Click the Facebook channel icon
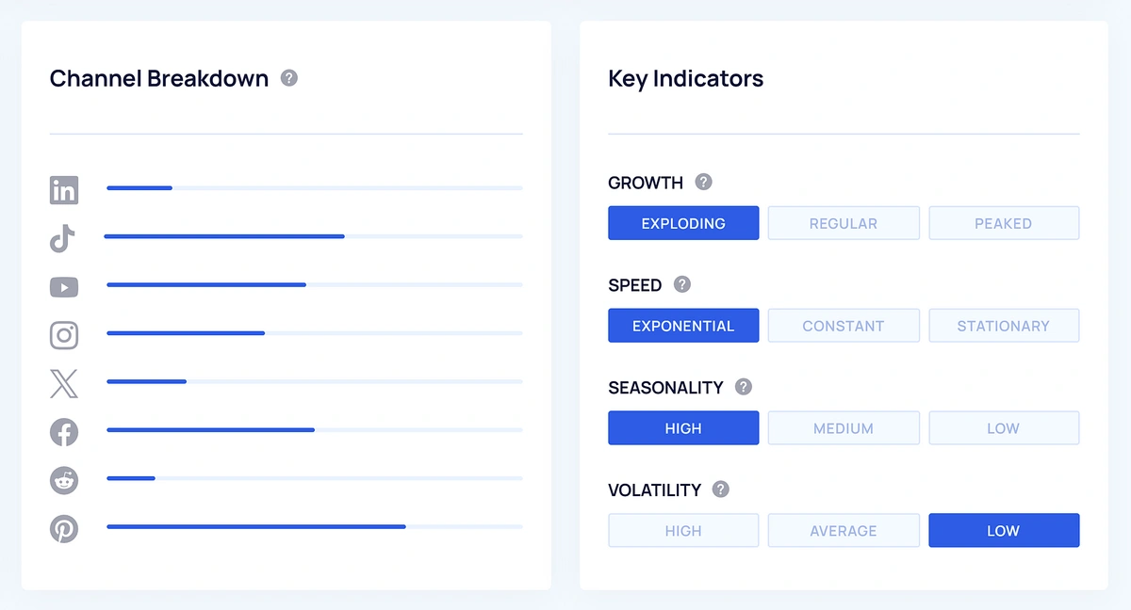The width and height of the screenshot is (1131, 610). click(64, 432)
